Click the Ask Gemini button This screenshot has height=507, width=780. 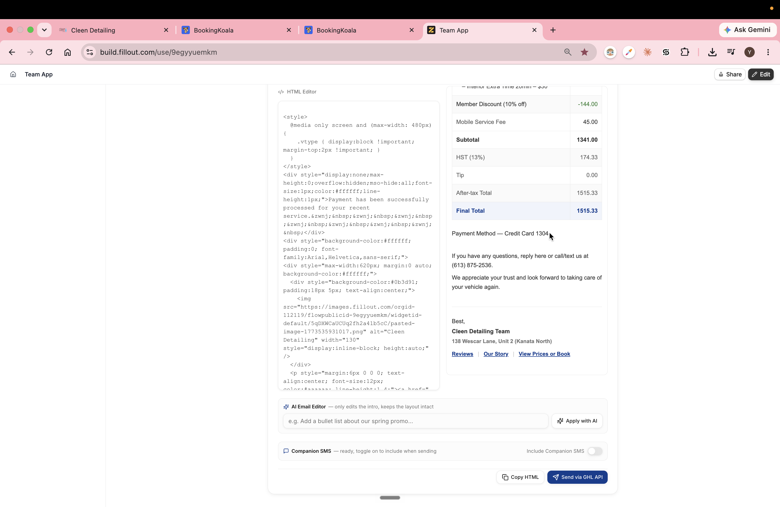click(x=748, y=30)
